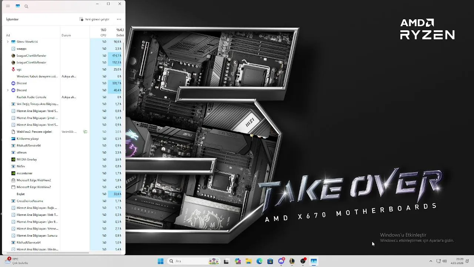Open the three-dots more options menu
Screen dimensions: 474x267
[x=119, y=19]
